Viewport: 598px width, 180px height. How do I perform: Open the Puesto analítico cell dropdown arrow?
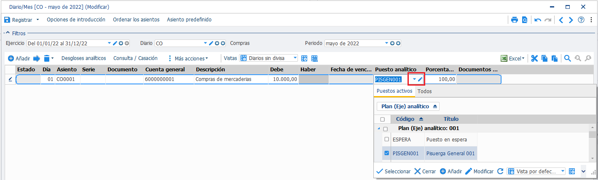click(415, 79)
